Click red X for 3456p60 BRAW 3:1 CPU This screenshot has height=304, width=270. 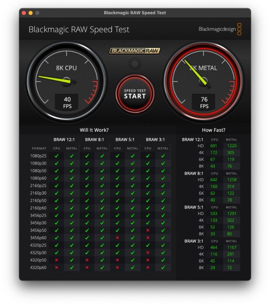(148, 237)
